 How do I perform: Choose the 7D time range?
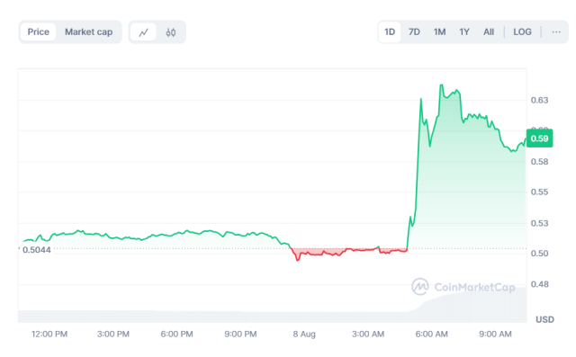click(414, 31)
